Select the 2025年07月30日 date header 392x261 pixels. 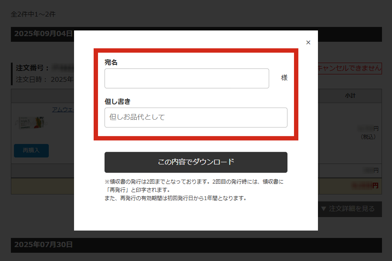(x=43, y=245)
